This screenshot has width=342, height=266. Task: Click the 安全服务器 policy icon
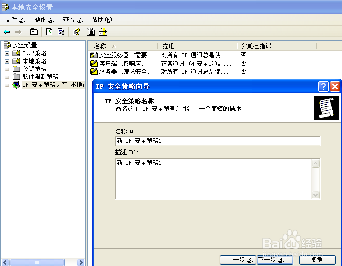tap(94, 55)
